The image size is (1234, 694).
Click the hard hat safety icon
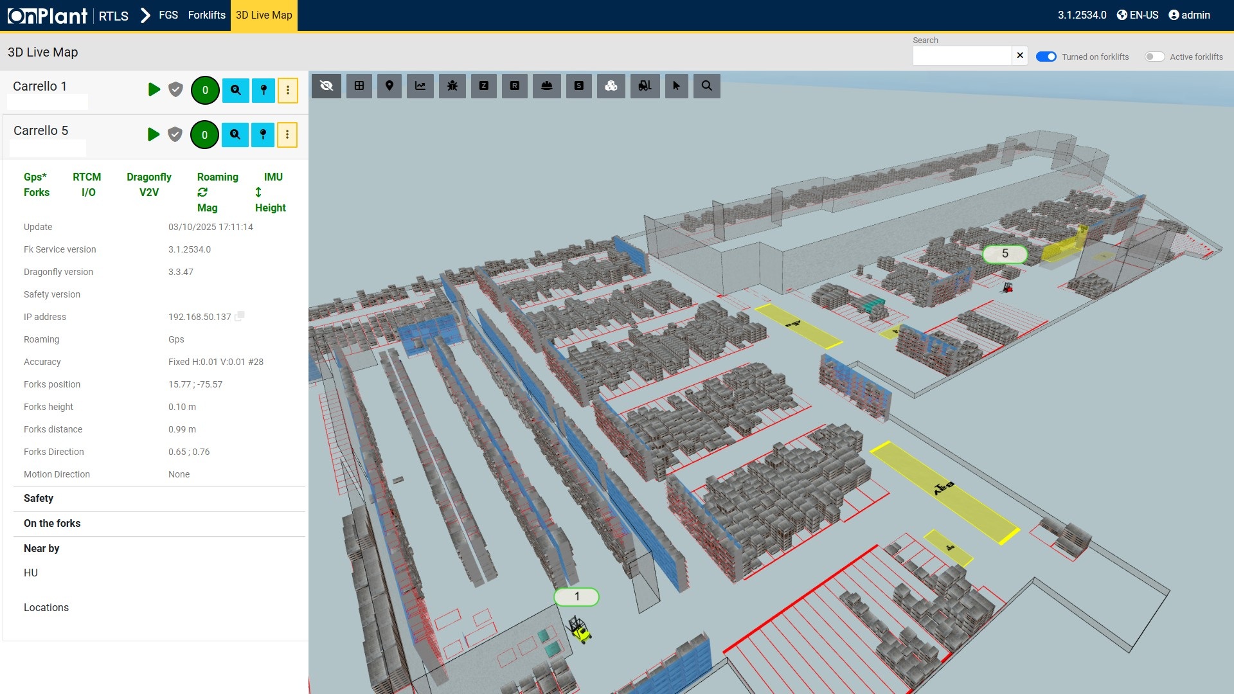pos(547,85)
